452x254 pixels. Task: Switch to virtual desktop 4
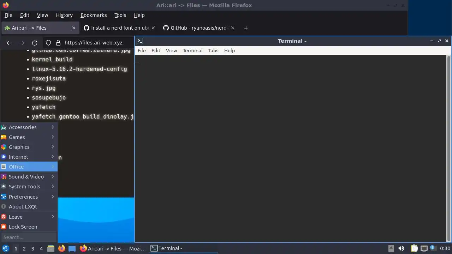coord(41,249)
